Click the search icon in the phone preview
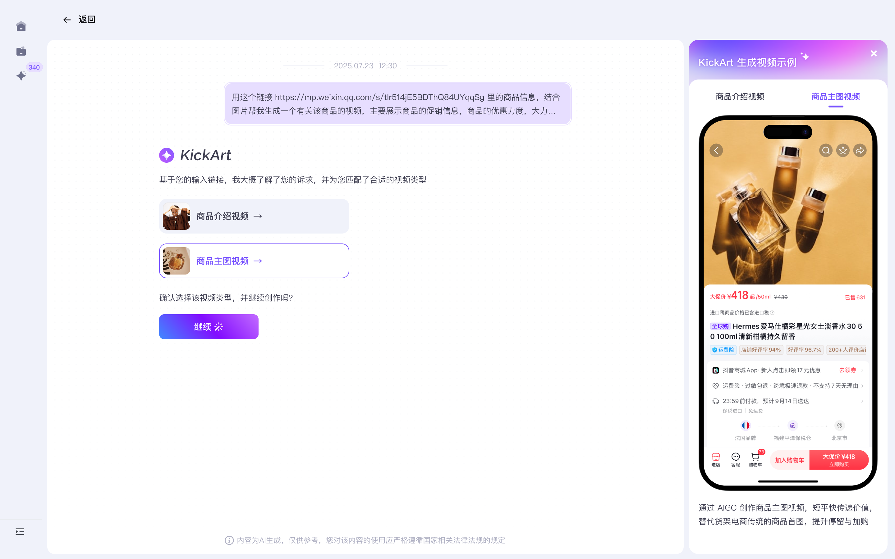 826,151
